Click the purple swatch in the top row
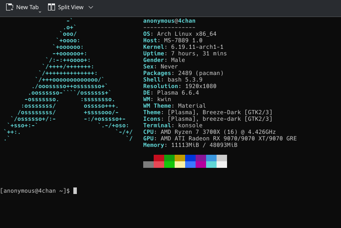The image size is (341, 228). (x=201, y=158)
